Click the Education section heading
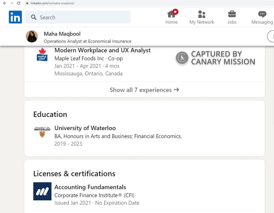Image resolution: width=274 pixels, height=213 pixels. (x=50, y=114)
